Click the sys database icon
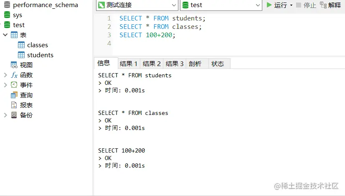Screen dimensions: 345x196 (7, 15)
